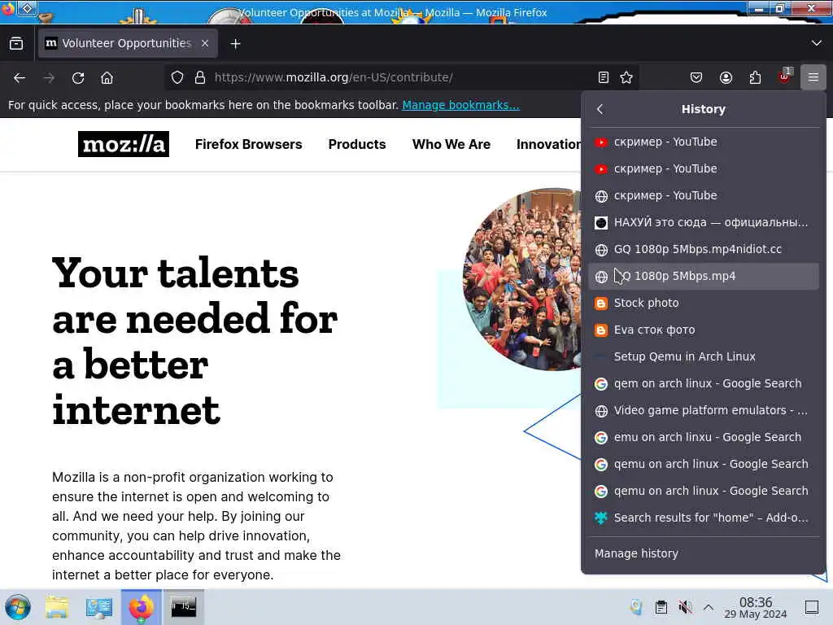This screenshot has height=625, width=833.
Task: Click the Firefox back arrow button
Action: (20, 77)
